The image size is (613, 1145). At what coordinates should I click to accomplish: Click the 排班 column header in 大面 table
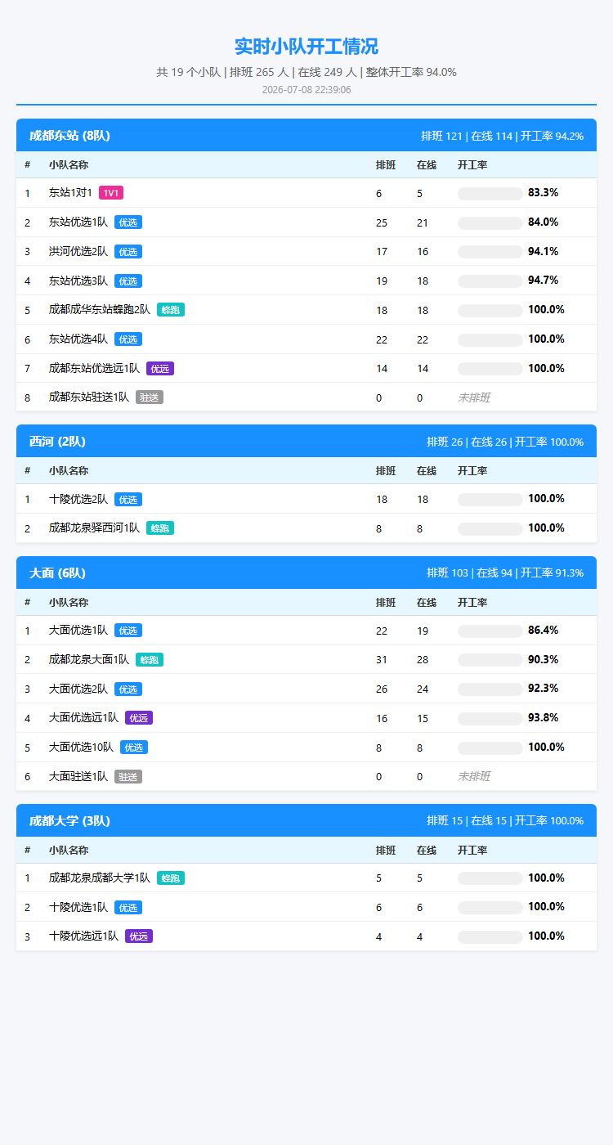coord(386,603)
